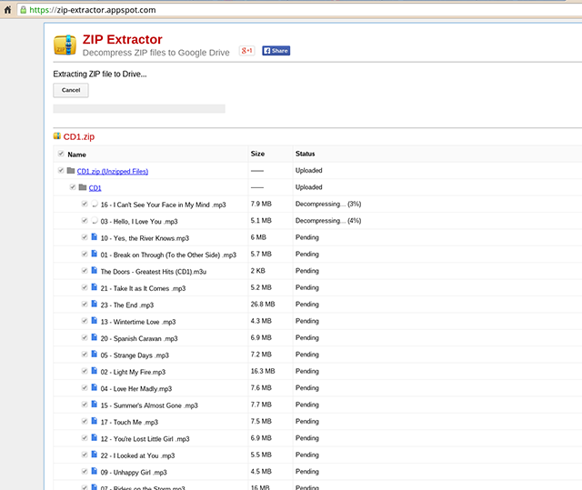The height and width of the screenshot is (490, 582).
Task: Click the CD1.zip archive title
Action: click(79, 136)
